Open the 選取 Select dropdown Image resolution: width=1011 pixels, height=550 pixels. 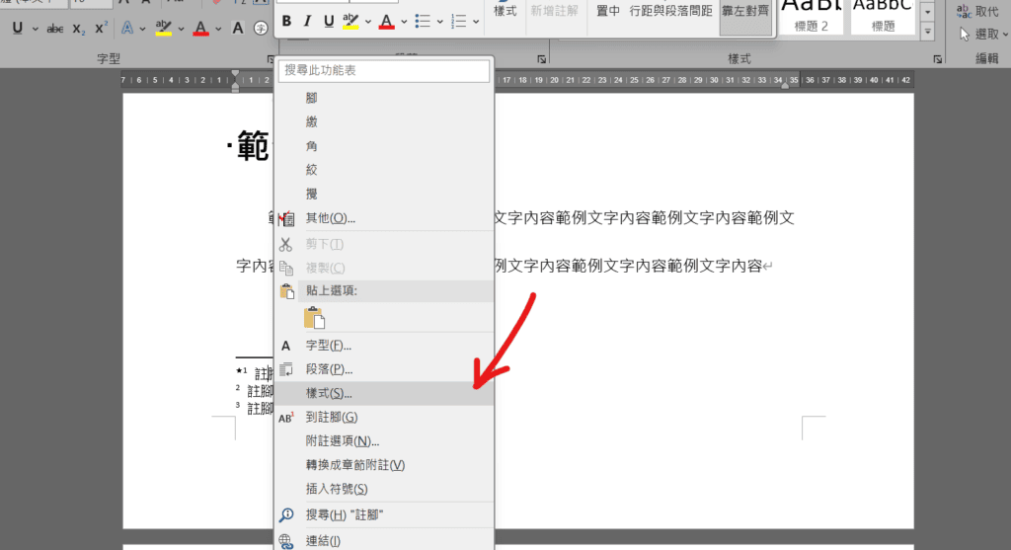point(983,35)
